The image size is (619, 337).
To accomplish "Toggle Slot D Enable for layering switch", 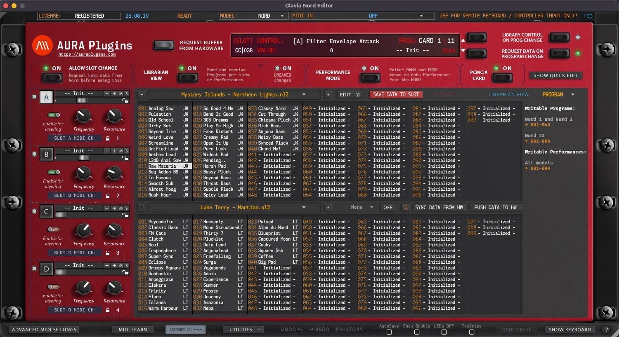I will click(x=54, y=287).
